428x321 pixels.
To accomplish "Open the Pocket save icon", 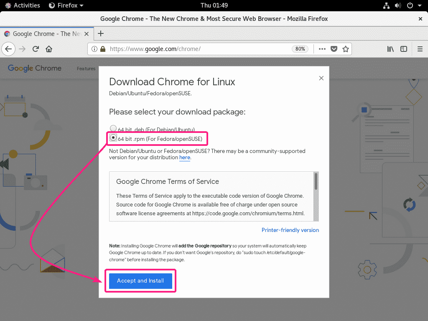I will click(x=334, y=49).
